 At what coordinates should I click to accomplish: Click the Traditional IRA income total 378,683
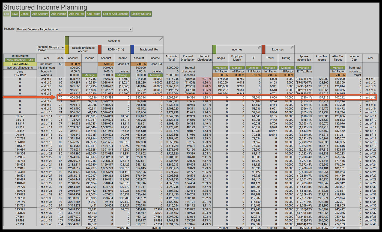[x=157, y=228]
